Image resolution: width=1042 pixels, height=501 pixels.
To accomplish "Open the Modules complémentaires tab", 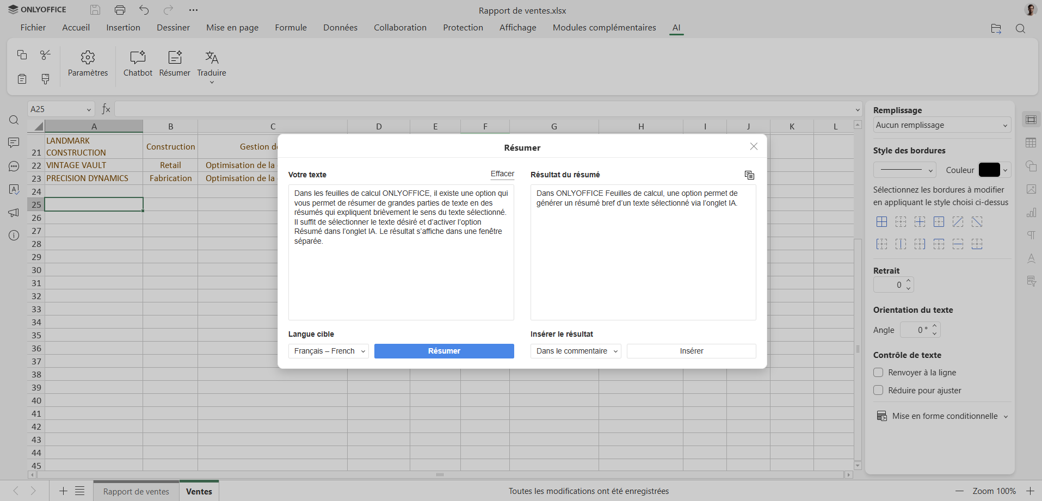I will pos(604,28).
